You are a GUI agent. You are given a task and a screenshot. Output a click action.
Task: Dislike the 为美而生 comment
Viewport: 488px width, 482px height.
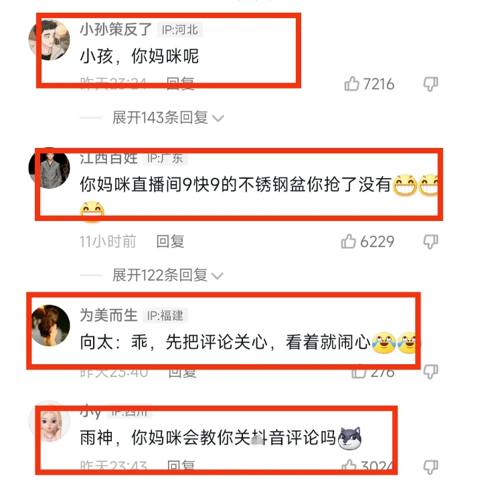pos(430,372)
